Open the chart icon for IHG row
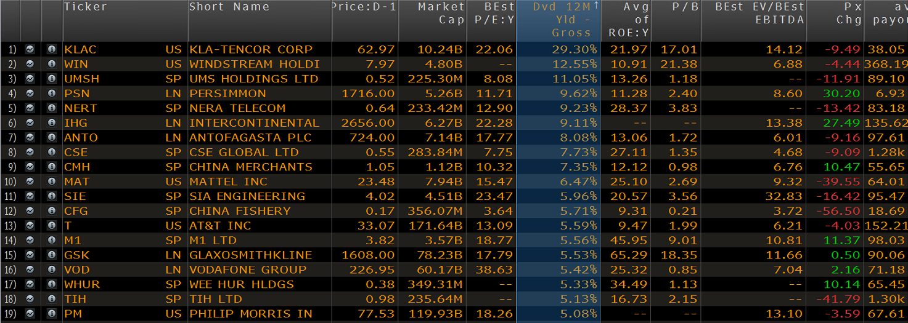The image size is (908, 323). 30,123
